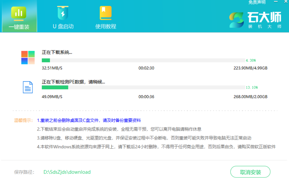Screen dimensions: 289x179
Task: Click the D:\SdsZjds\download save path
Action: 67,172
